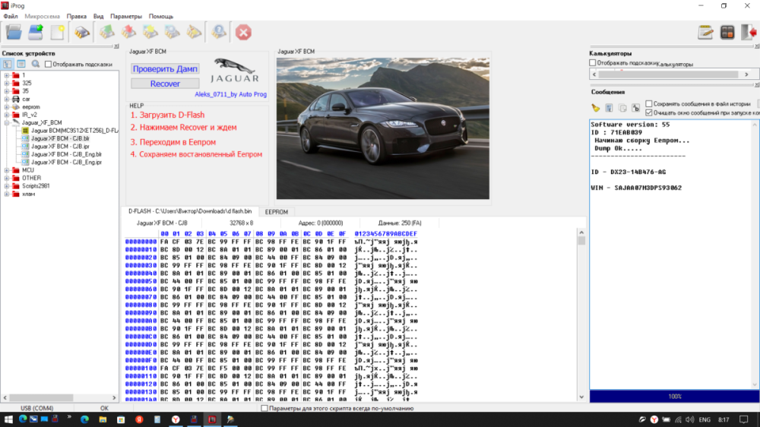The width and height of the screenshot is (760, 427).
Task: Enable hints checkbox in device list panel
Action: (x=49, y=65)
